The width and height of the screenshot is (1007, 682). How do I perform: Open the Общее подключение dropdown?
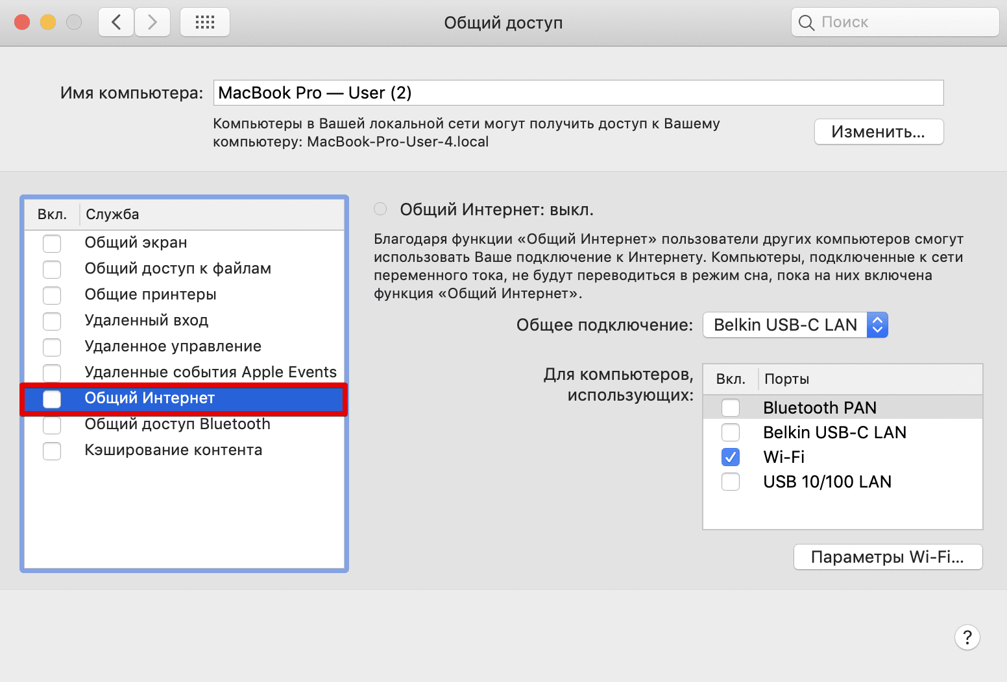pyautogui.click(x=795, y=325)
